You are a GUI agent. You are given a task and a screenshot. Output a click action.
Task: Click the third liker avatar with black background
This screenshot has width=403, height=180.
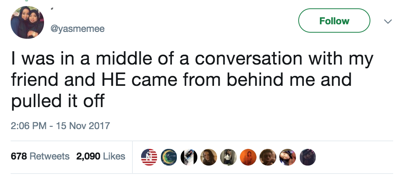pos(188,156)
